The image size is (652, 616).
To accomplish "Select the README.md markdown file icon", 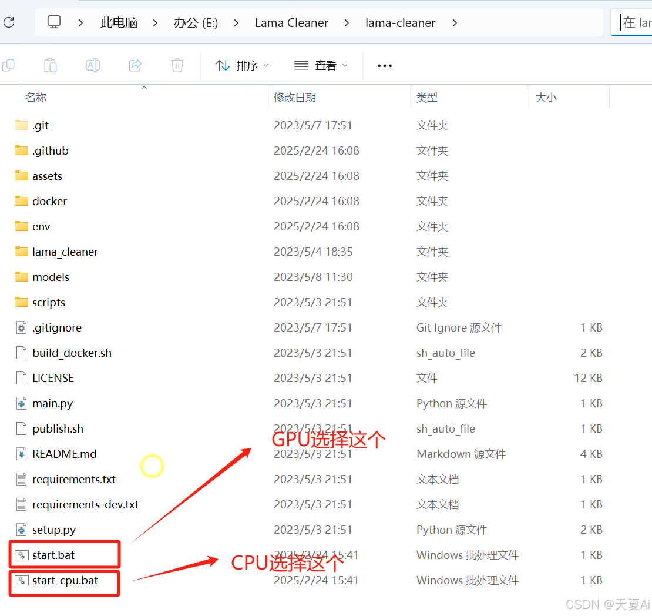I will [21, 454].
